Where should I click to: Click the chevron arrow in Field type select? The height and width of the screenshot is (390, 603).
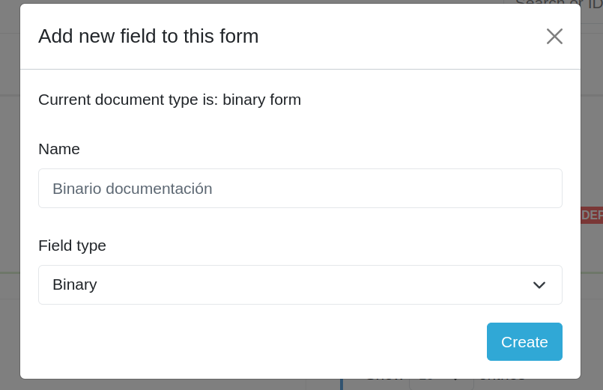pos(539,284)
